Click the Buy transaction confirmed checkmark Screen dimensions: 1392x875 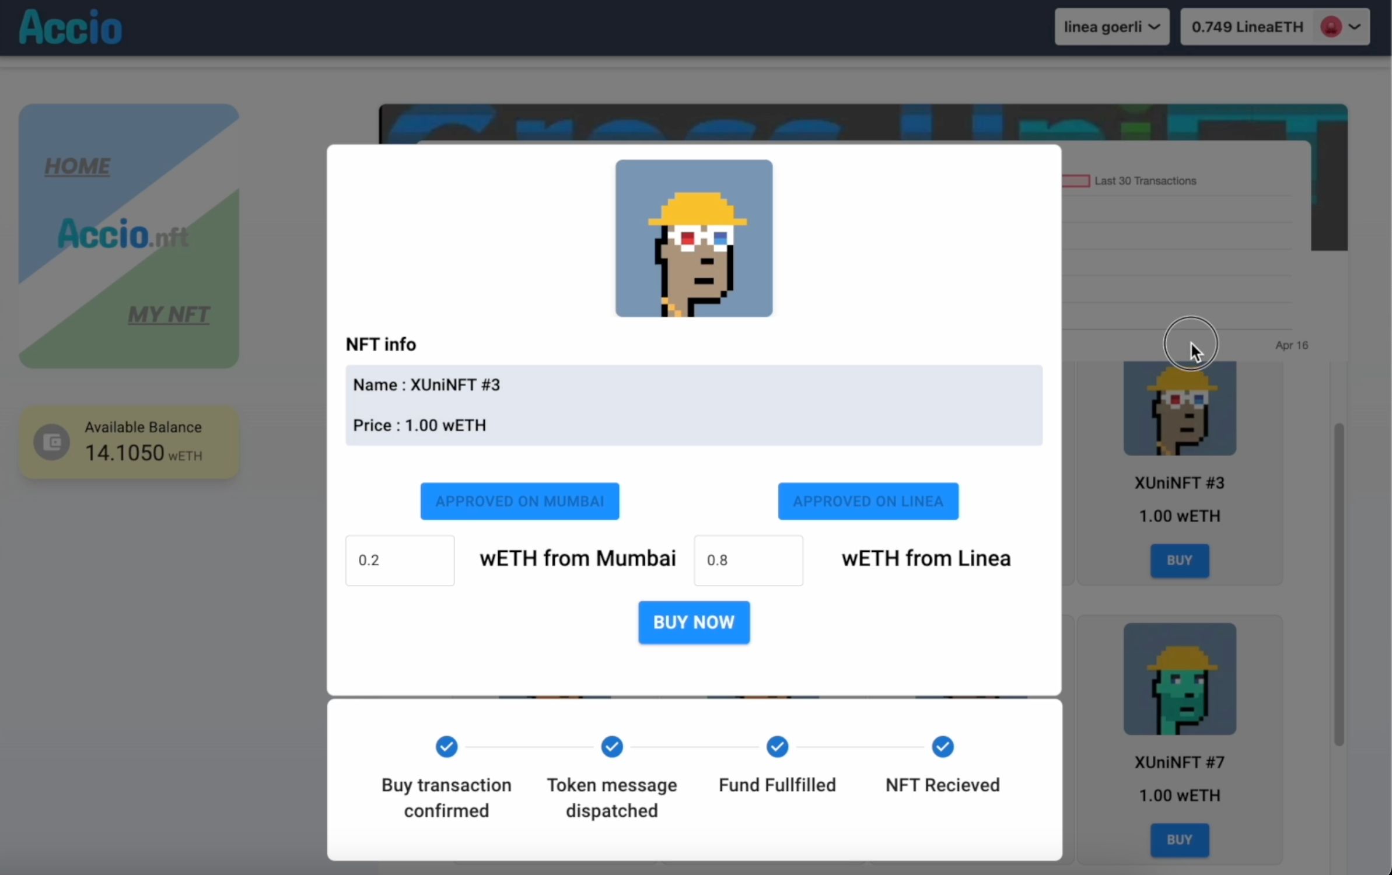point(446,747)
